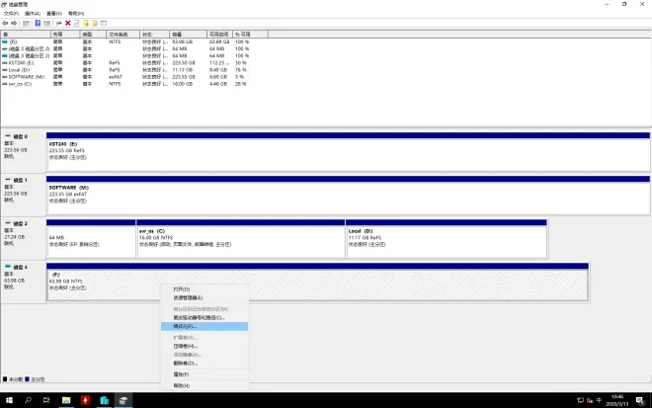
Task: Toggle the action pane toolbar icon
Action: point(47,24)
